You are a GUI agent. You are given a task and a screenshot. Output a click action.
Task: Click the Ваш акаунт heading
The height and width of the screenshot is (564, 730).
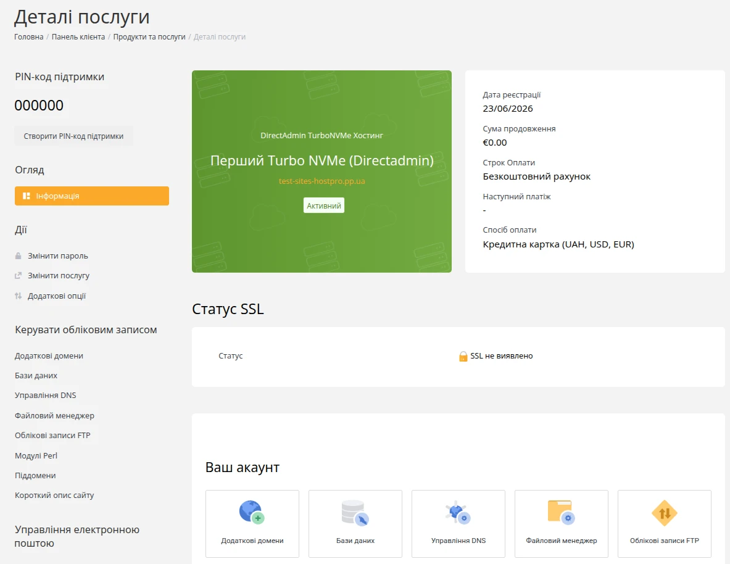[x=243, y=468]
